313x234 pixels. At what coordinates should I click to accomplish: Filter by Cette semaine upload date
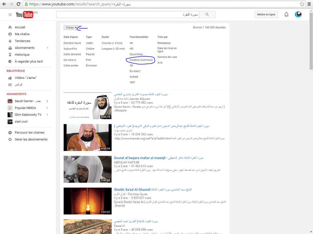[x=72, y=54]
